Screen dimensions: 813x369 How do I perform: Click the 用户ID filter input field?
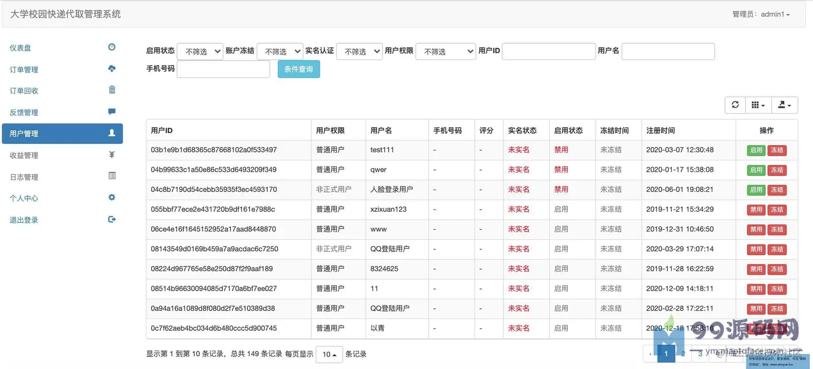pyautogui.click(x=548, y=52)
